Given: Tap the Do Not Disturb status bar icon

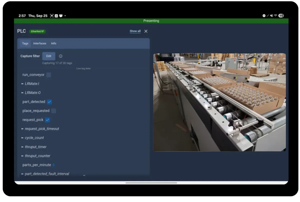Looking at the screenshot, I should coord(264,15).
